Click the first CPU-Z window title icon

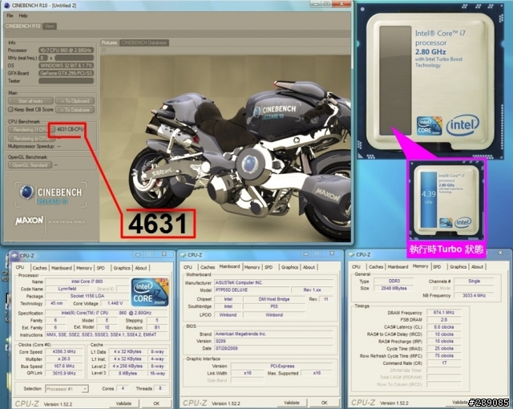click(14, 256)
